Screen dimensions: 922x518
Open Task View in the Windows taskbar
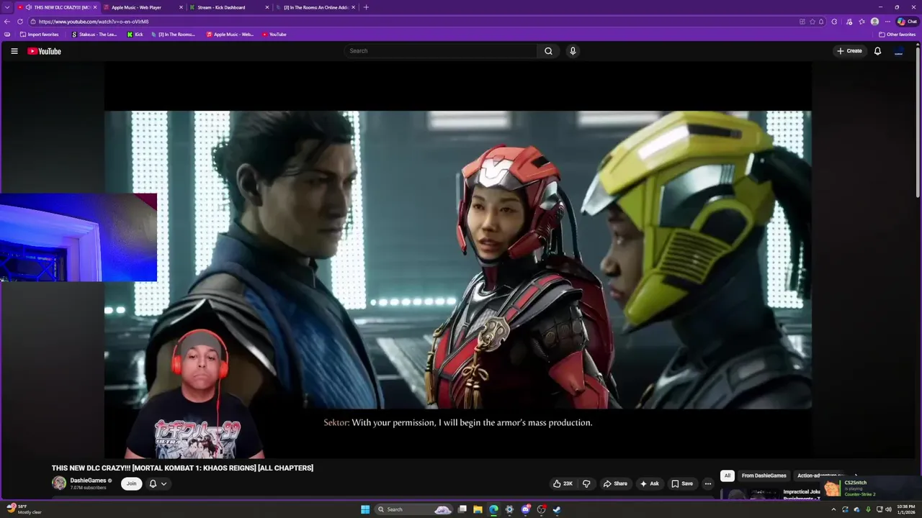(x=462, y=509)
